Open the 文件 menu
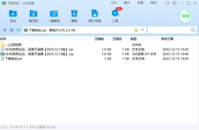The height and width of the screenshot is (130, 199). pyautogui.click(x=113, y=3)
